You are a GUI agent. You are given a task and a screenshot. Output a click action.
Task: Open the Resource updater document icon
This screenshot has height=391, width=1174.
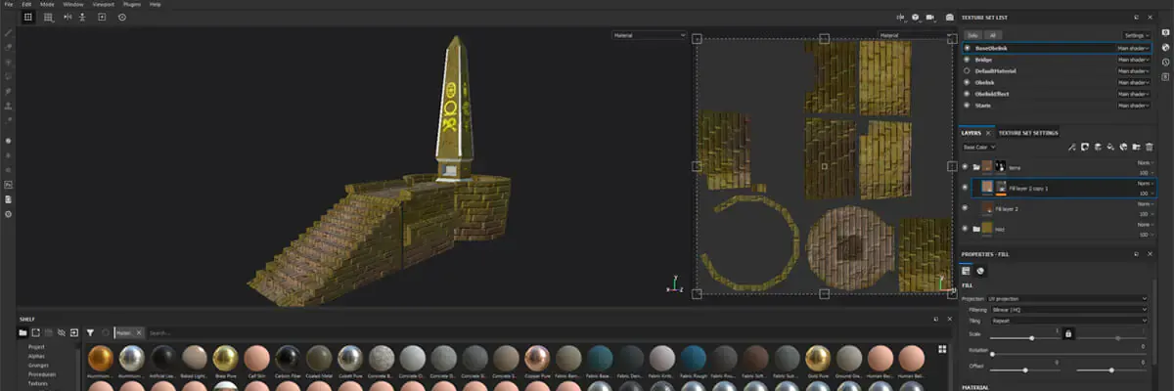pos(9,198)
